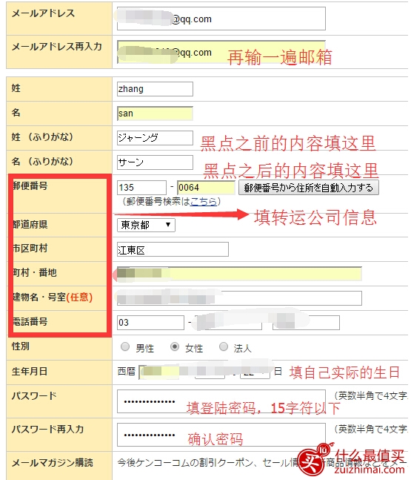Click the 建物名・号室 optional input field
This screenshot has width=411, height=480.
pyautogui.click(x=240, y=298)
